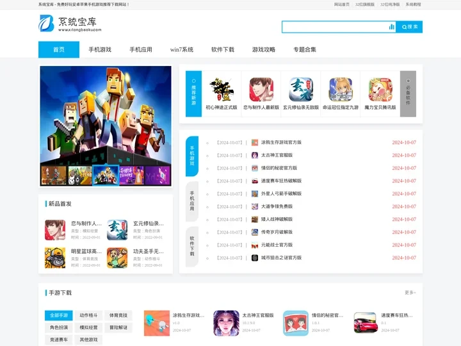Viewport: 461px width, 346px height.
Task: Select the 推荐新游 vertical tab
Action: click(x=194, y=94)
